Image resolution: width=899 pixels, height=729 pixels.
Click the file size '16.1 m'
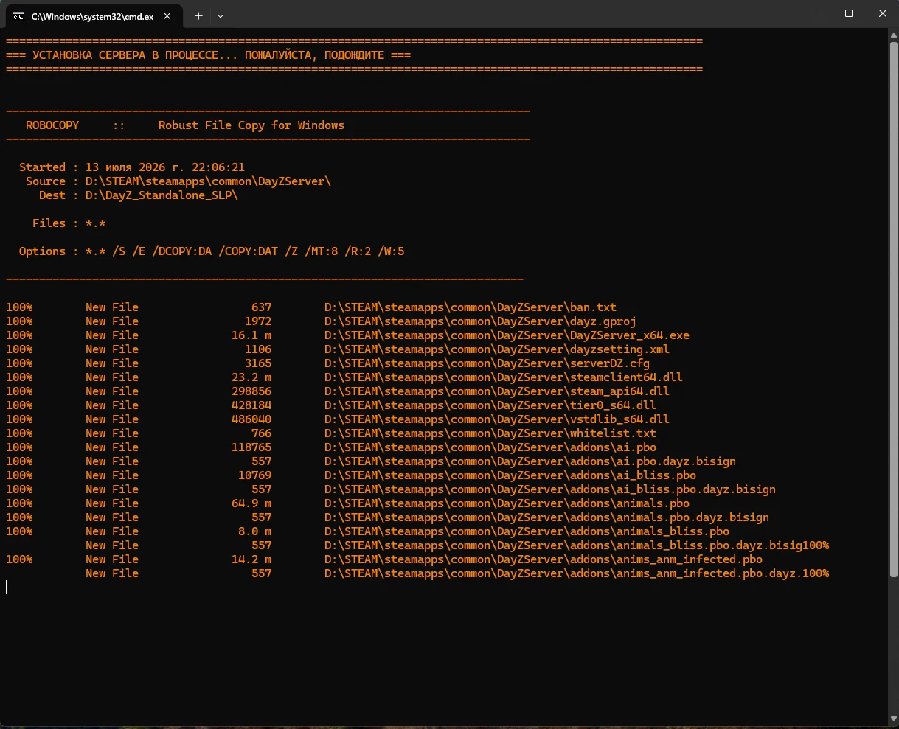tap(251, 335)
